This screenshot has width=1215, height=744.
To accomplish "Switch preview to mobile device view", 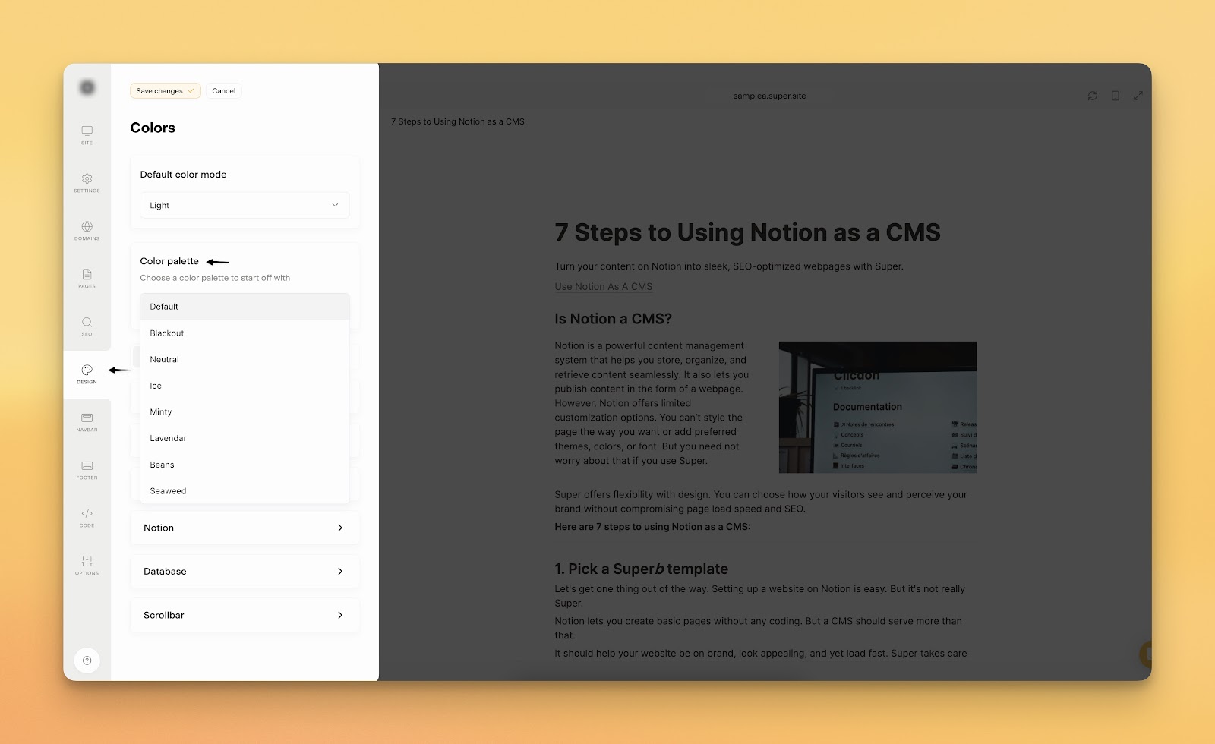I will [x=1116, y=96].
